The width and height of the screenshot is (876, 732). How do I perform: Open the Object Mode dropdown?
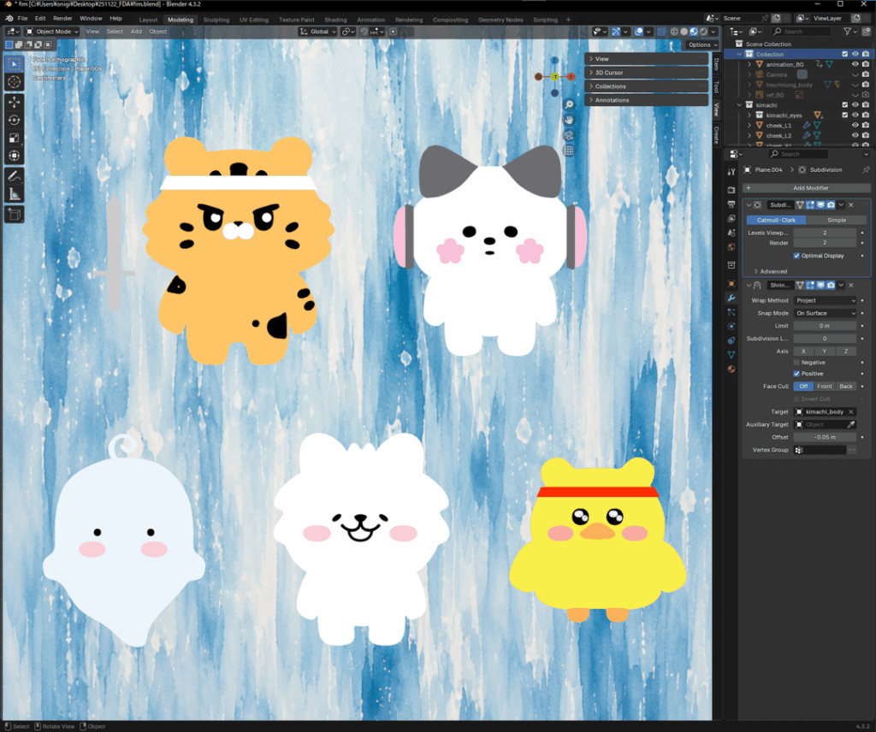[52, 32]
